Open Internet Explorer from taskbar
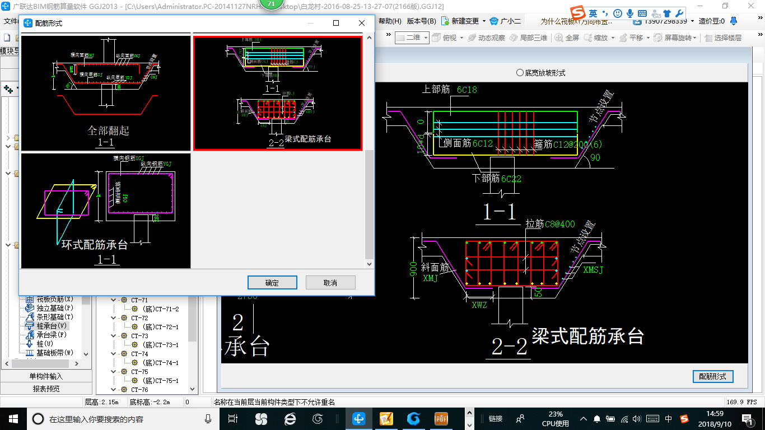The image size is (765, 430). coord(290,418)
